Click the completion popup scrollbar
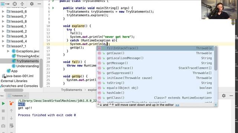Viewport: 238px width, 133px height. tap(216, 58)
